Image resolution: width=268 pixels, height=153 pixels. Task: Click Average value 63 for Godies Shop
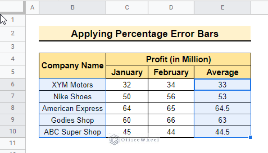point(222,120)
